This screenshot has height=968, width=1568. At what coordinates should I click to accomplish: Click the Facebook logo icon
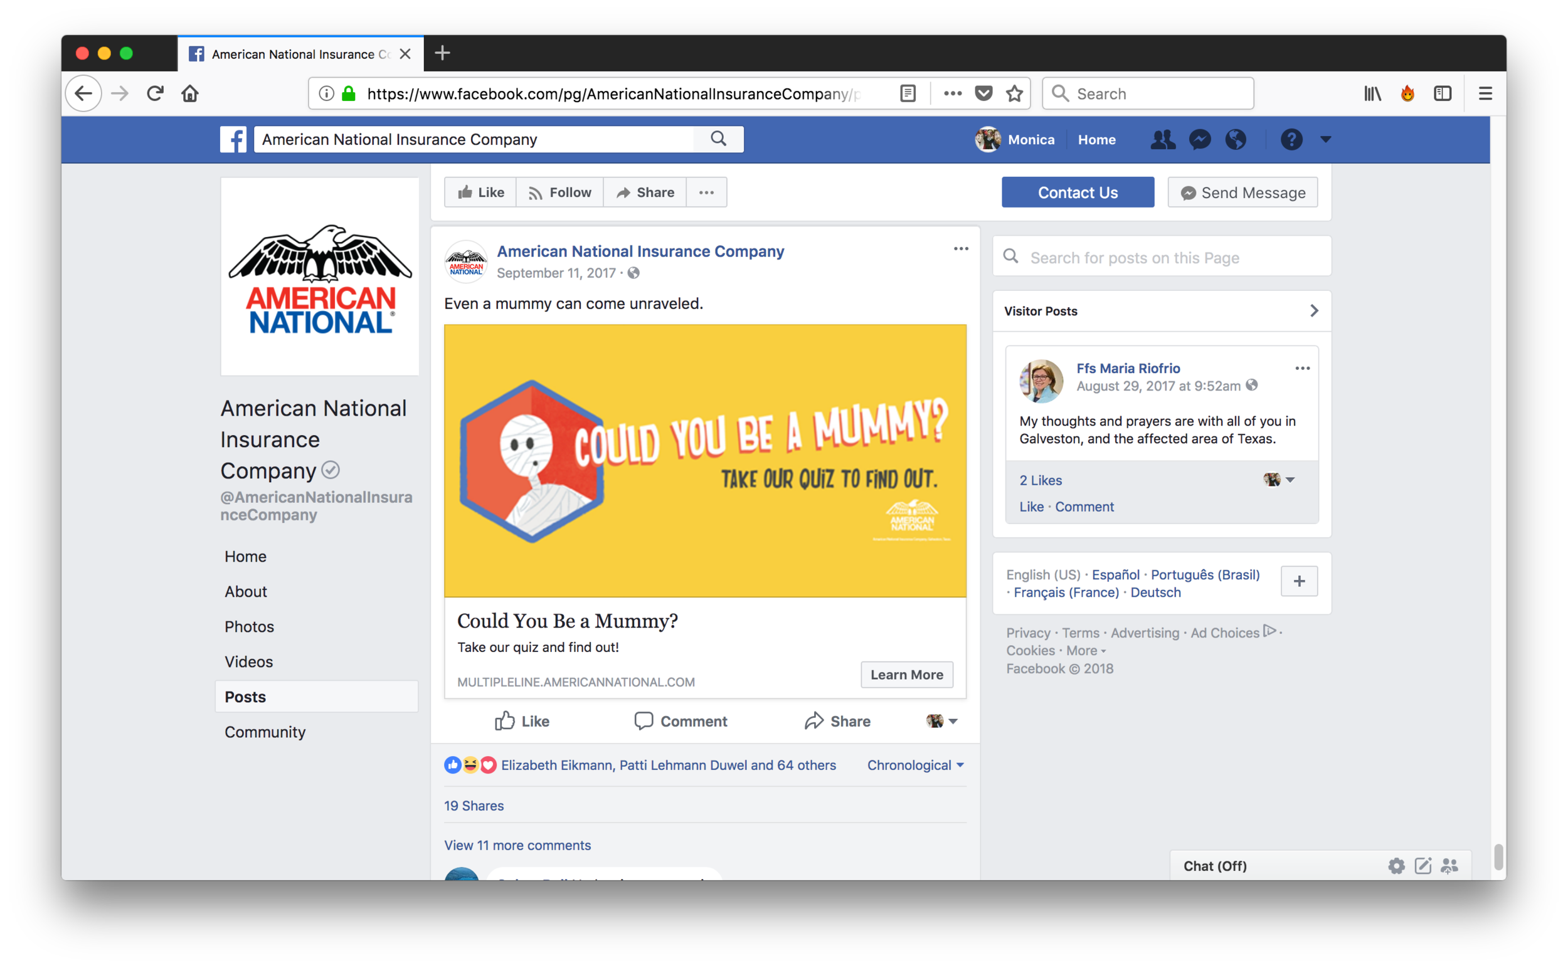point(233,140)
